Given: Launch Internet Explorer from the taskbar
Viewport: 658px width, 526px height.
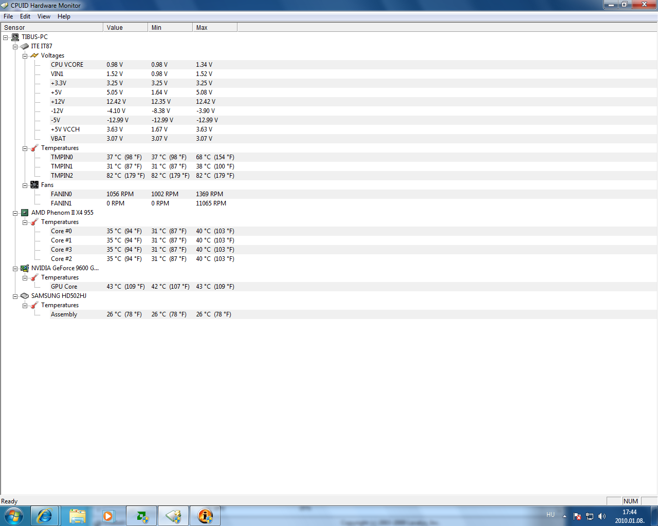Looking at the screenshot, I should click(x=45, y=516).
